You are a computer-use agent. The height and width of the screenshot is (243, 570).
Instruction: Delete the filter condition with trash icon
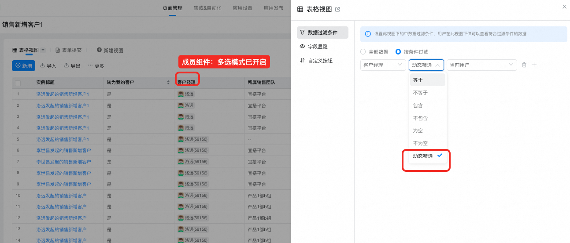tap(524, 65)
